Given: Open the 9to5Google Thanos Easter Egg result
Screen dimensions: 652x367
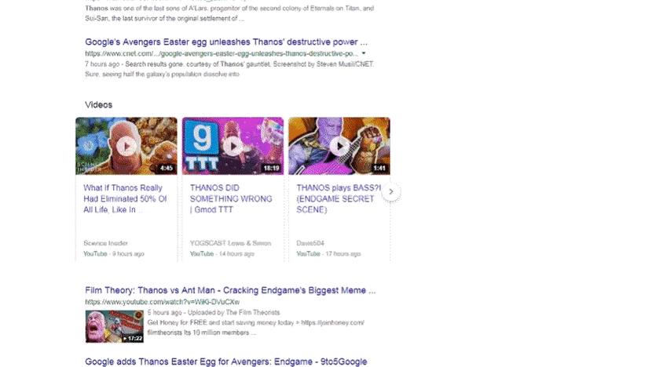Looking at the screenshot, I should [x=225, y=362].
